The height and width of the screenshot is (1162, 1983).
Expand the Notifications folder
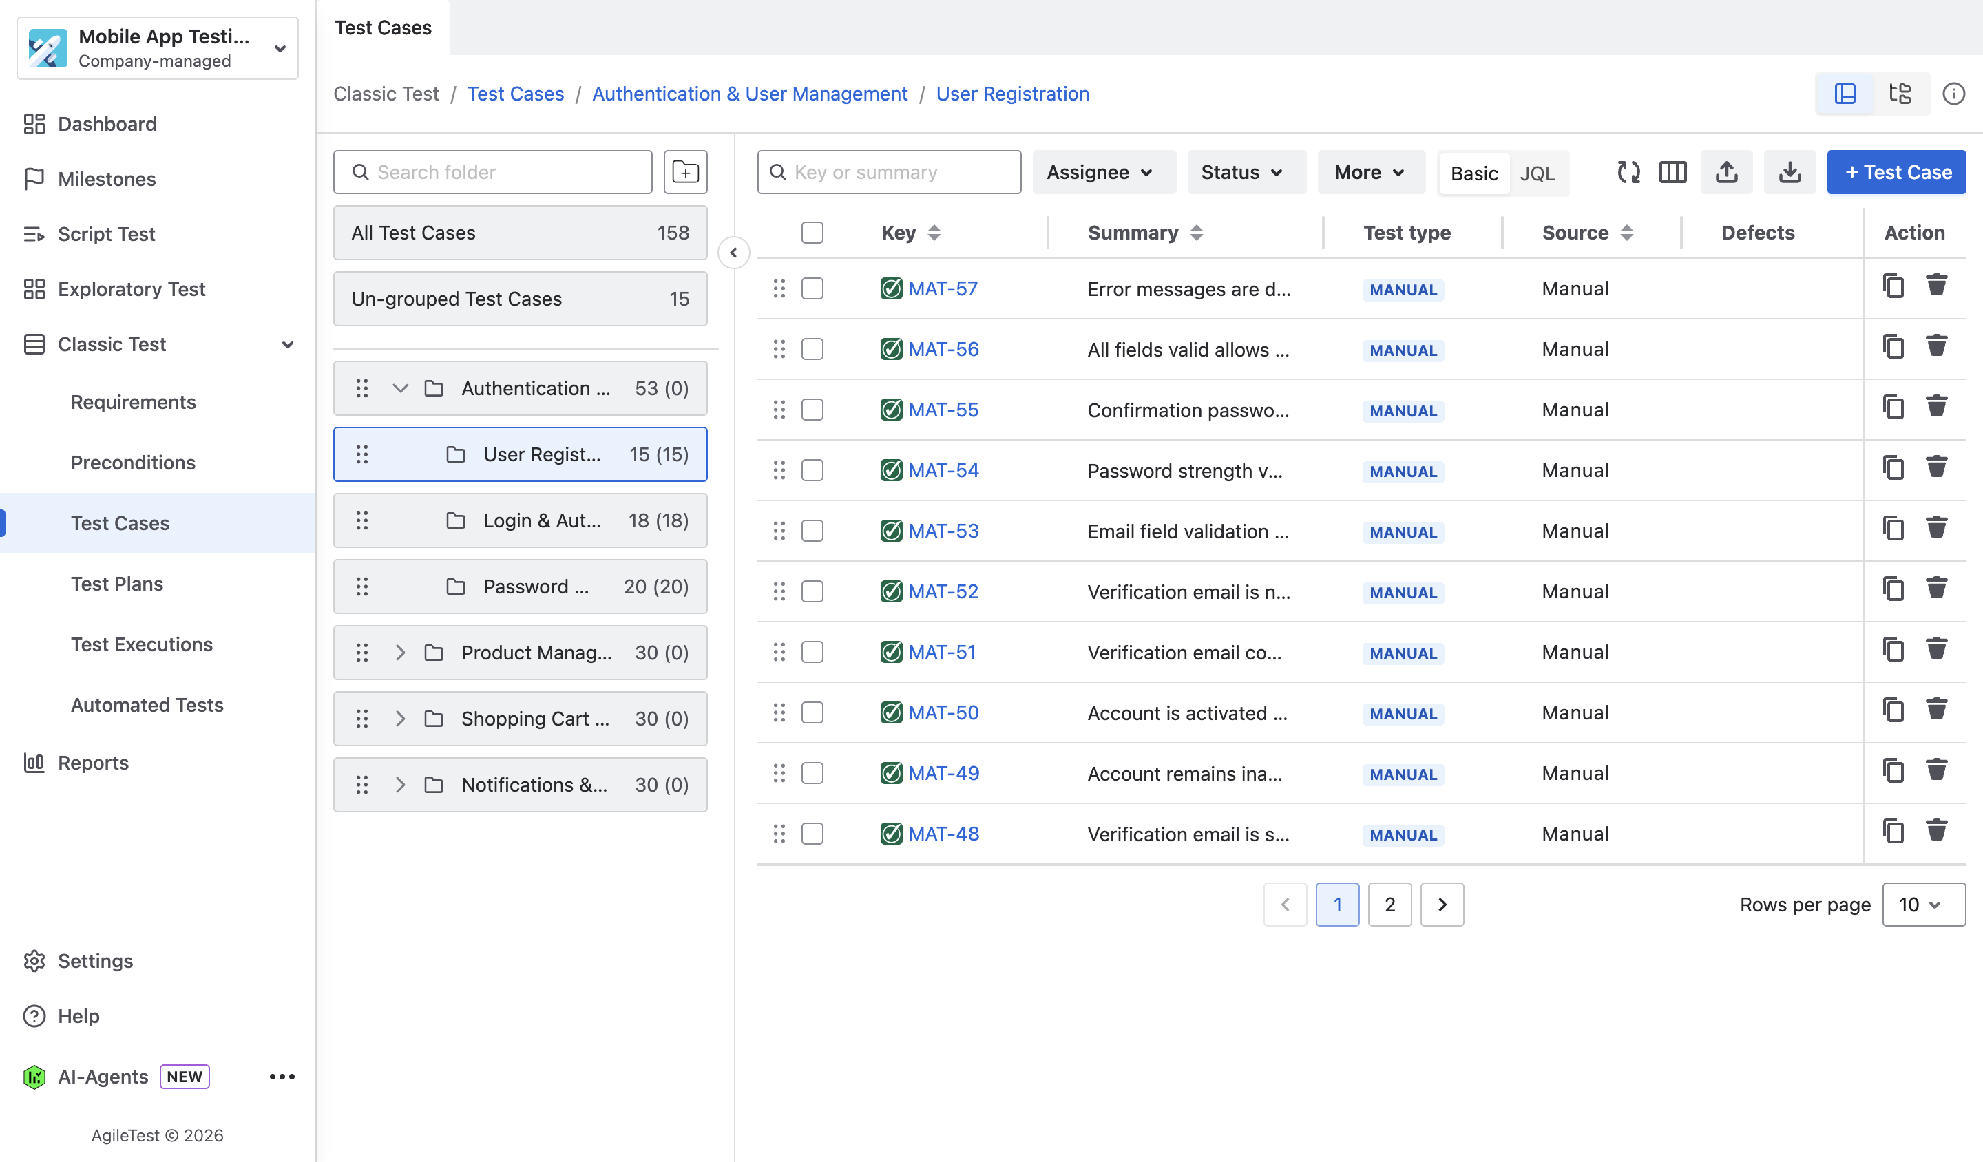coord(400,784)
